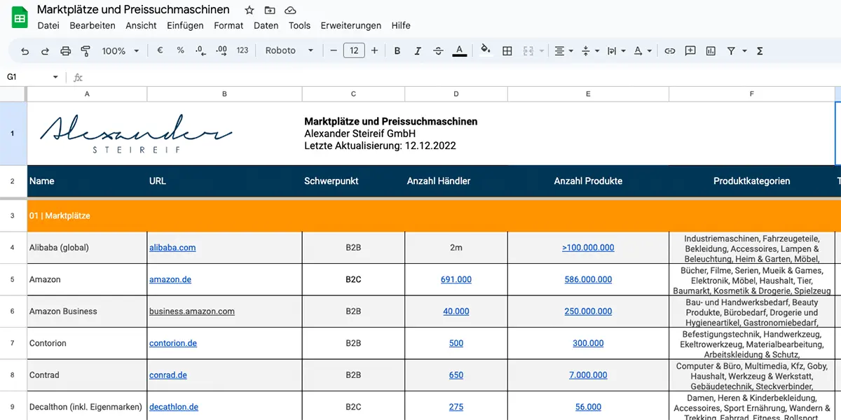
Task: Increase decimal places
Action: pyautogui.click(x=221, y=50)
